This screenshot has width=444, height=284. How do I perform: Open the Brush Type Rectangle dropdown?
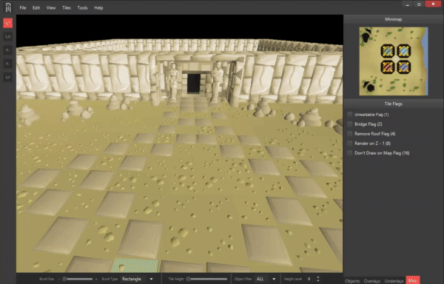tap(138, 279)
